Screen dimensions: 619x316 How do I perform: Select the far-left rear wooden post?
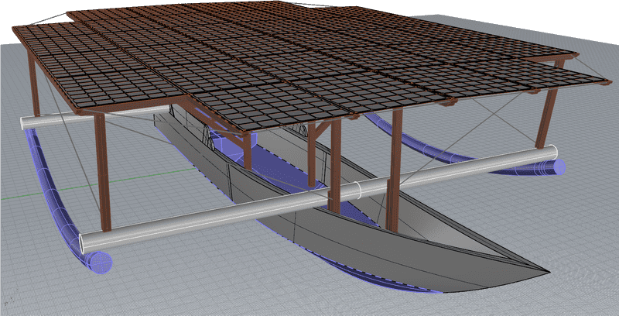(33, 85)
